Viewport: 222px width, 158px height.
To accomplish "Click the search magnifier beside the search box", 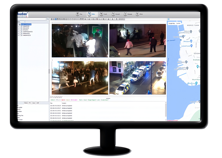I will (x=48, y=19).
